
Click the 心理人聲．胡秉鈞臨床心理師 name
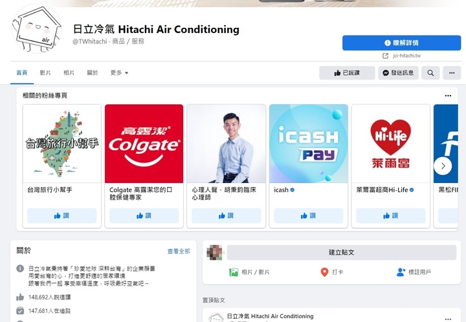click(x=224, y=193)
